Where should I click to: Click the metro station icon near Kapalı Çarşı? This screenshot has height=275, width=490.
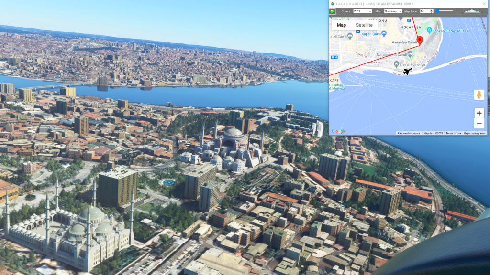coord(358,32)
